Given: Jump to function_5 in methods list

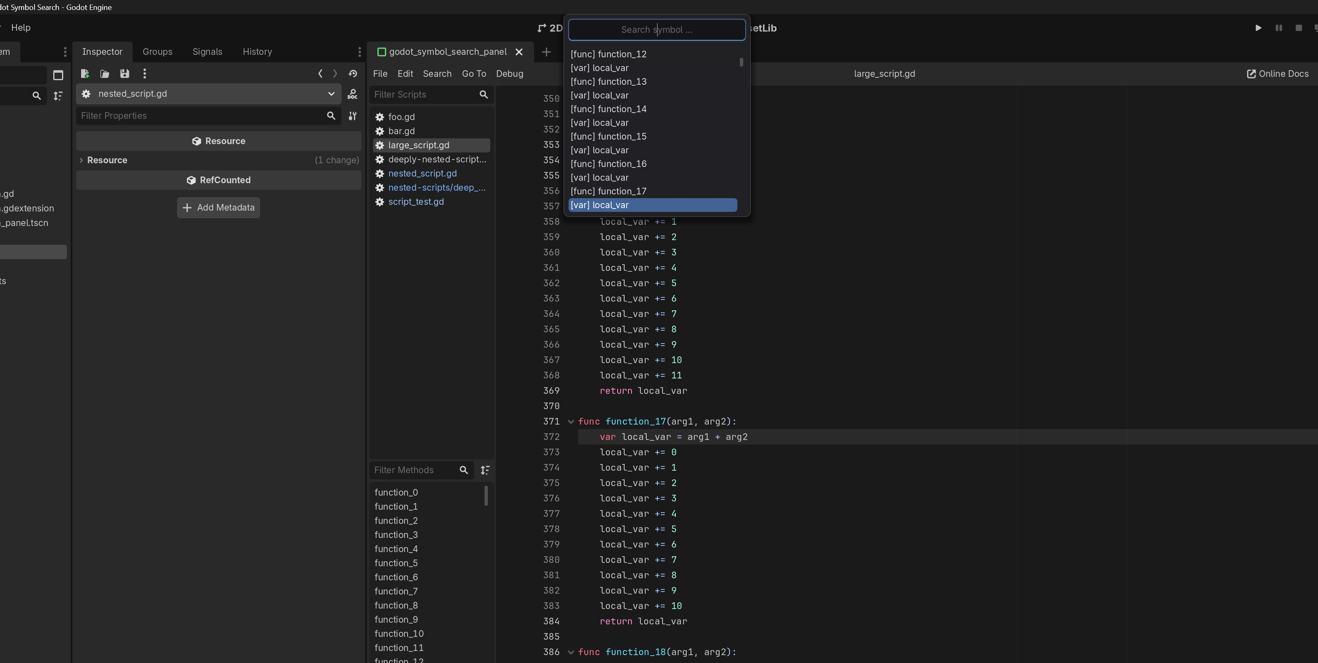Looking at the screenshot, I should coord(396,563).
